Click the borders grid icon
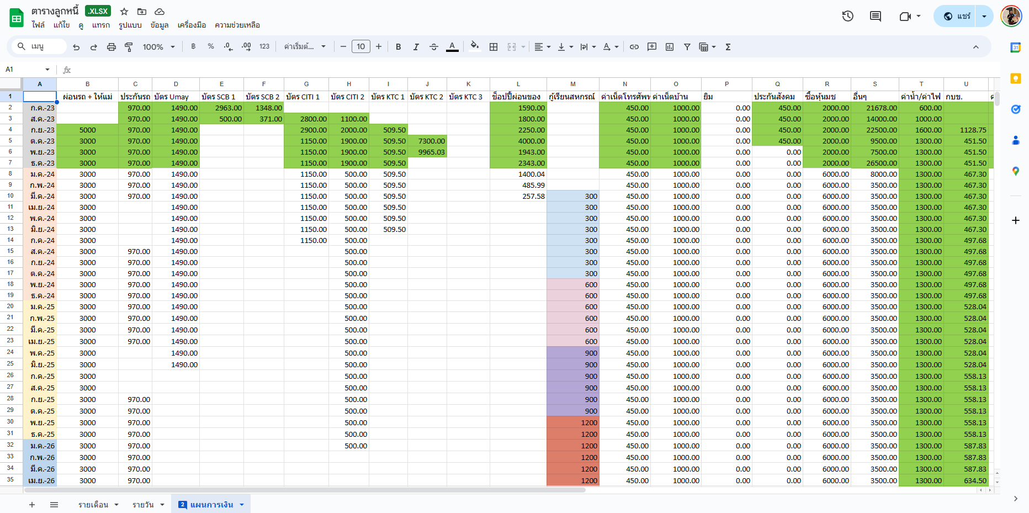The width and height of the screenshot is (1029, 513). click(x=494, y=47)
